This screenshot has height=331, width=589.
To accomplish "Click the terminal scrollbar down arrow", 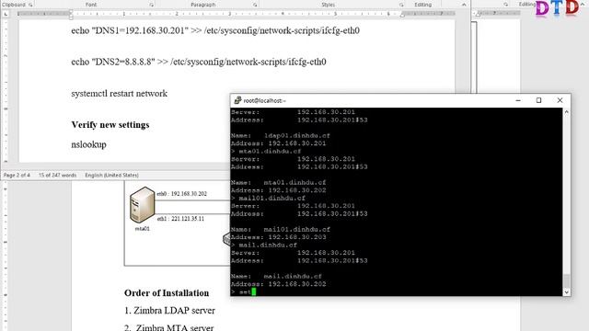I will click(567, 292).
